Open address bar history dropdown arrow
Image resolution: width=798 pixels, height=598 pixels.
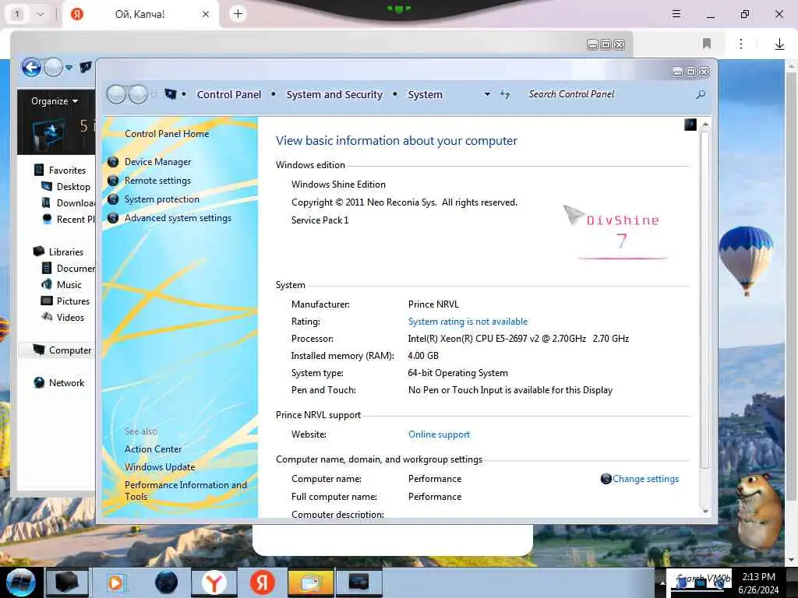[x=487, y=94]
